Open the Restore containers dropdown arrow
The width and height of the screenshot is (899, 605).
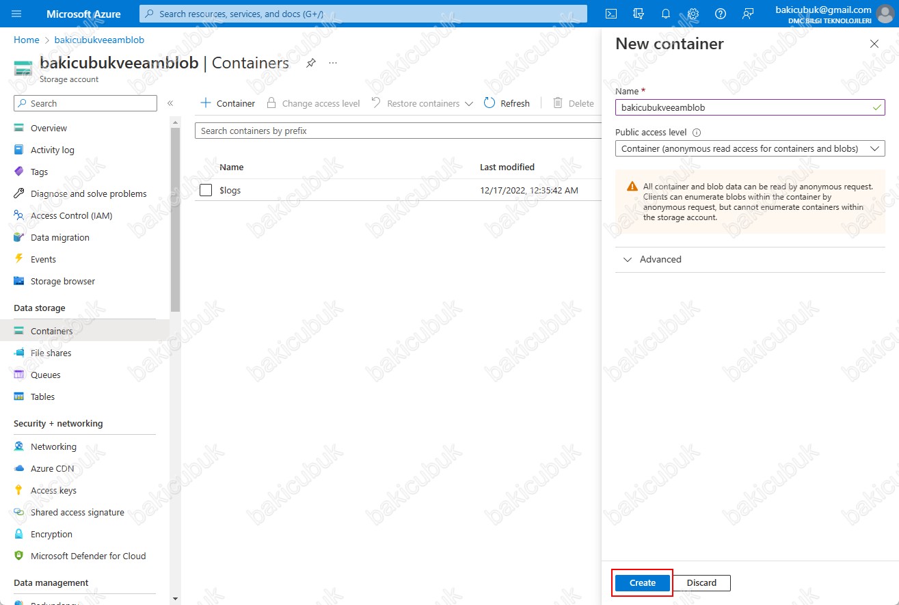click(x=468, y=104)
